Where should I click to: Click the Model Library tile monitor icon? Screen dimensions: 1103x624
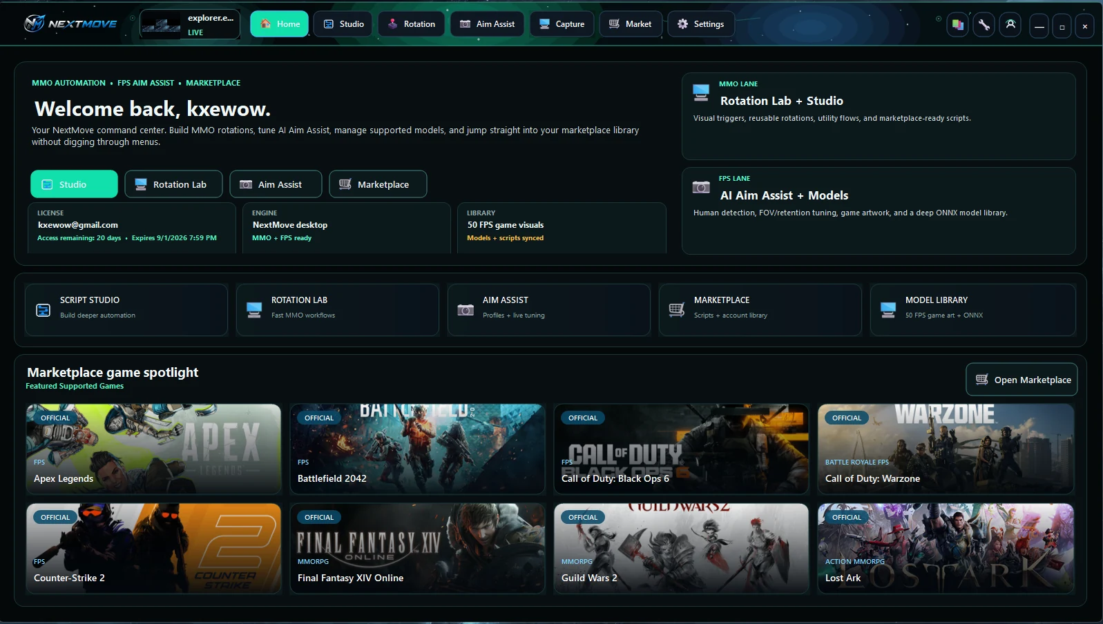pyautogui.click(x=888, y=311)
